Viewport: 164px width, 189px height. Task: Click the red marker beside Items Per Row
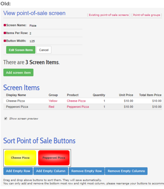(x=5, y=33)
